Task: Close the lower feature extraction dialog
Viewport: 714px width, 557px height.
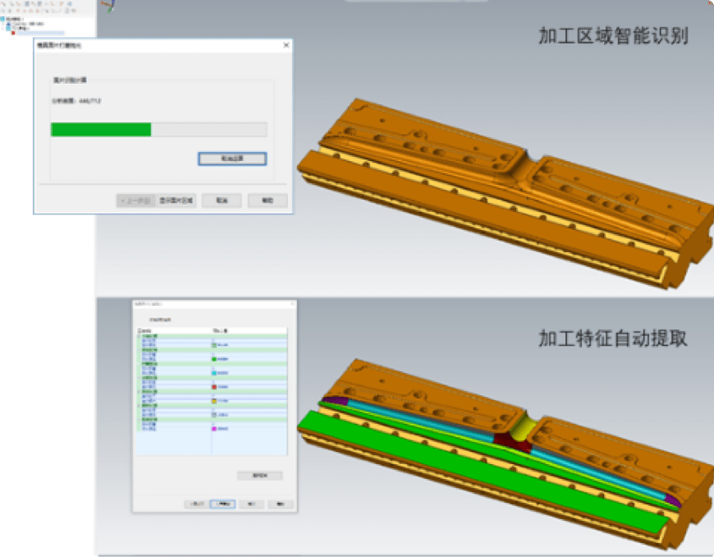Action: [x=292, y=304]
